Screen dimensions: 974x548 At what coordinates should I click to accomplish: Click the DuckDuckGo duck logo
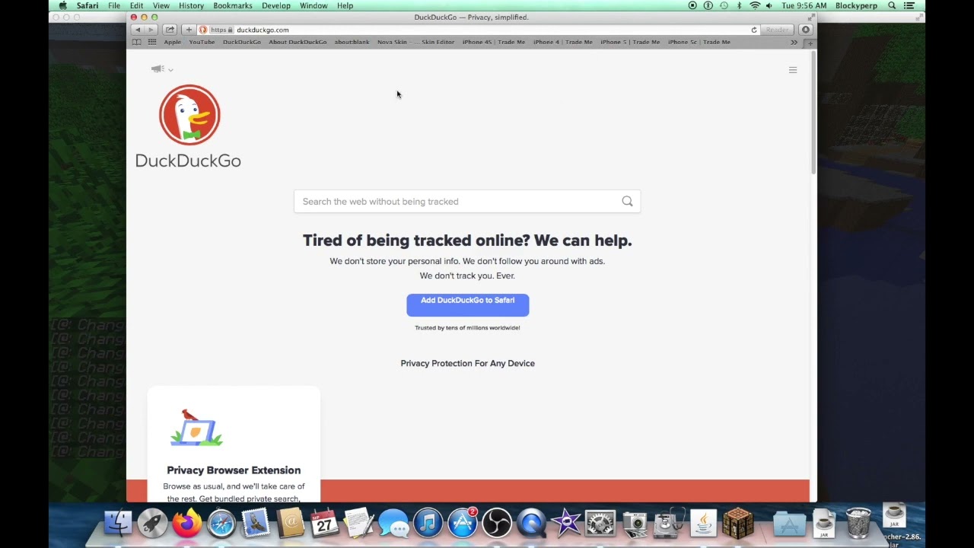coord(189,115)
